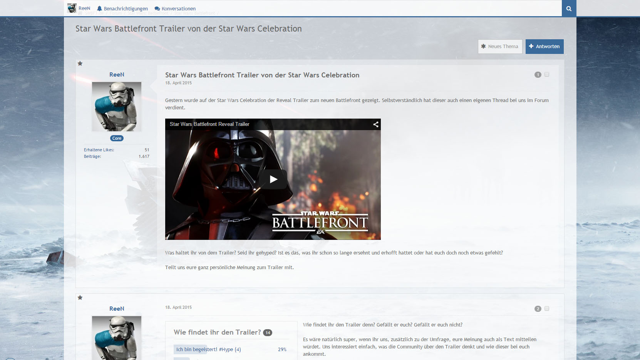Open the first post title link
Viewport: 640px width, 360px height.
[262, 75]
